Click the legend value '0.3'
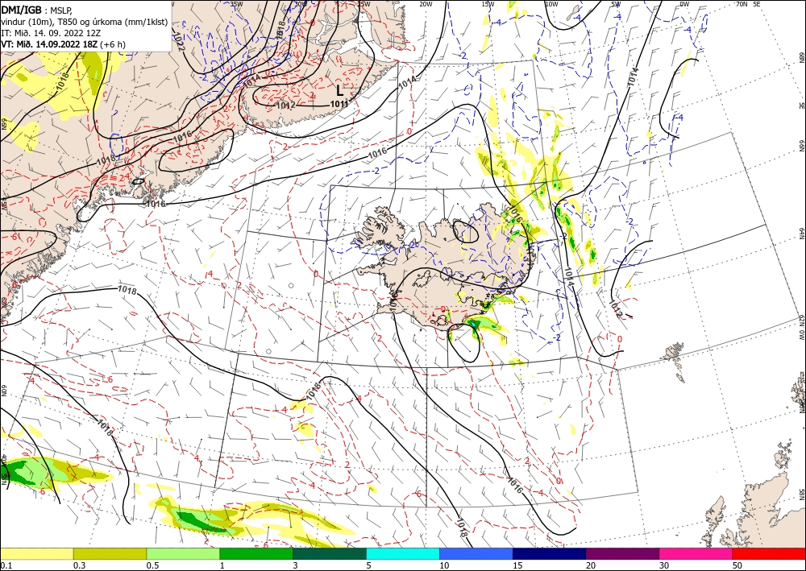The height and width of the screenshot is (571, 806). (x=79, y=565)
